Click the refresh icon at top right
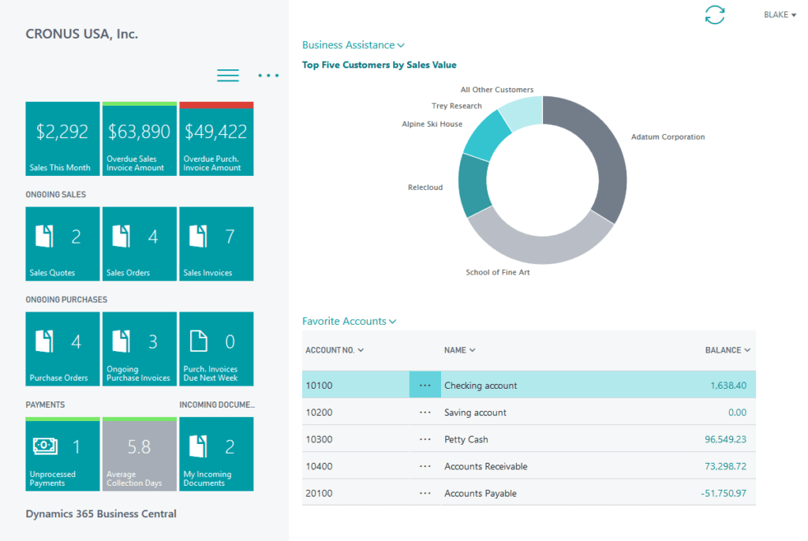The image size is (808, 541). (714, 15)
